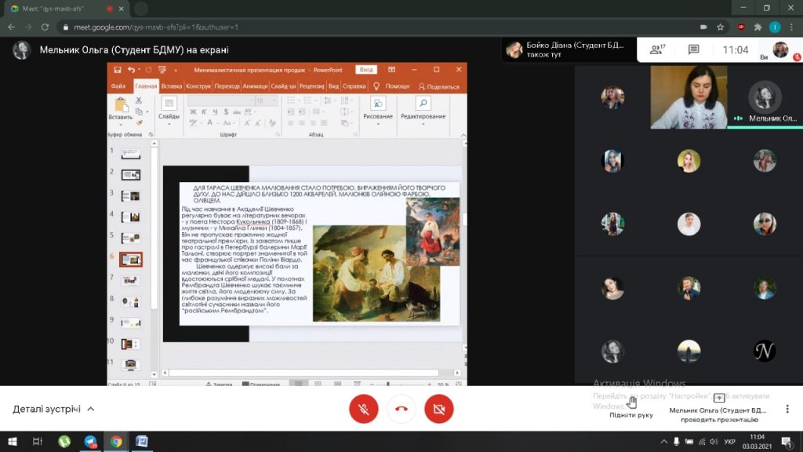Open a new Chrome tab
This screenshot has height=452, width=803.
coord(141,9)
